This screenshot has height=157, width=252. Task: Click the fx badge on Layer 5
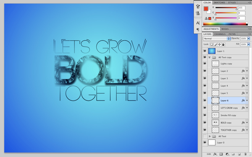coord(243,93)
